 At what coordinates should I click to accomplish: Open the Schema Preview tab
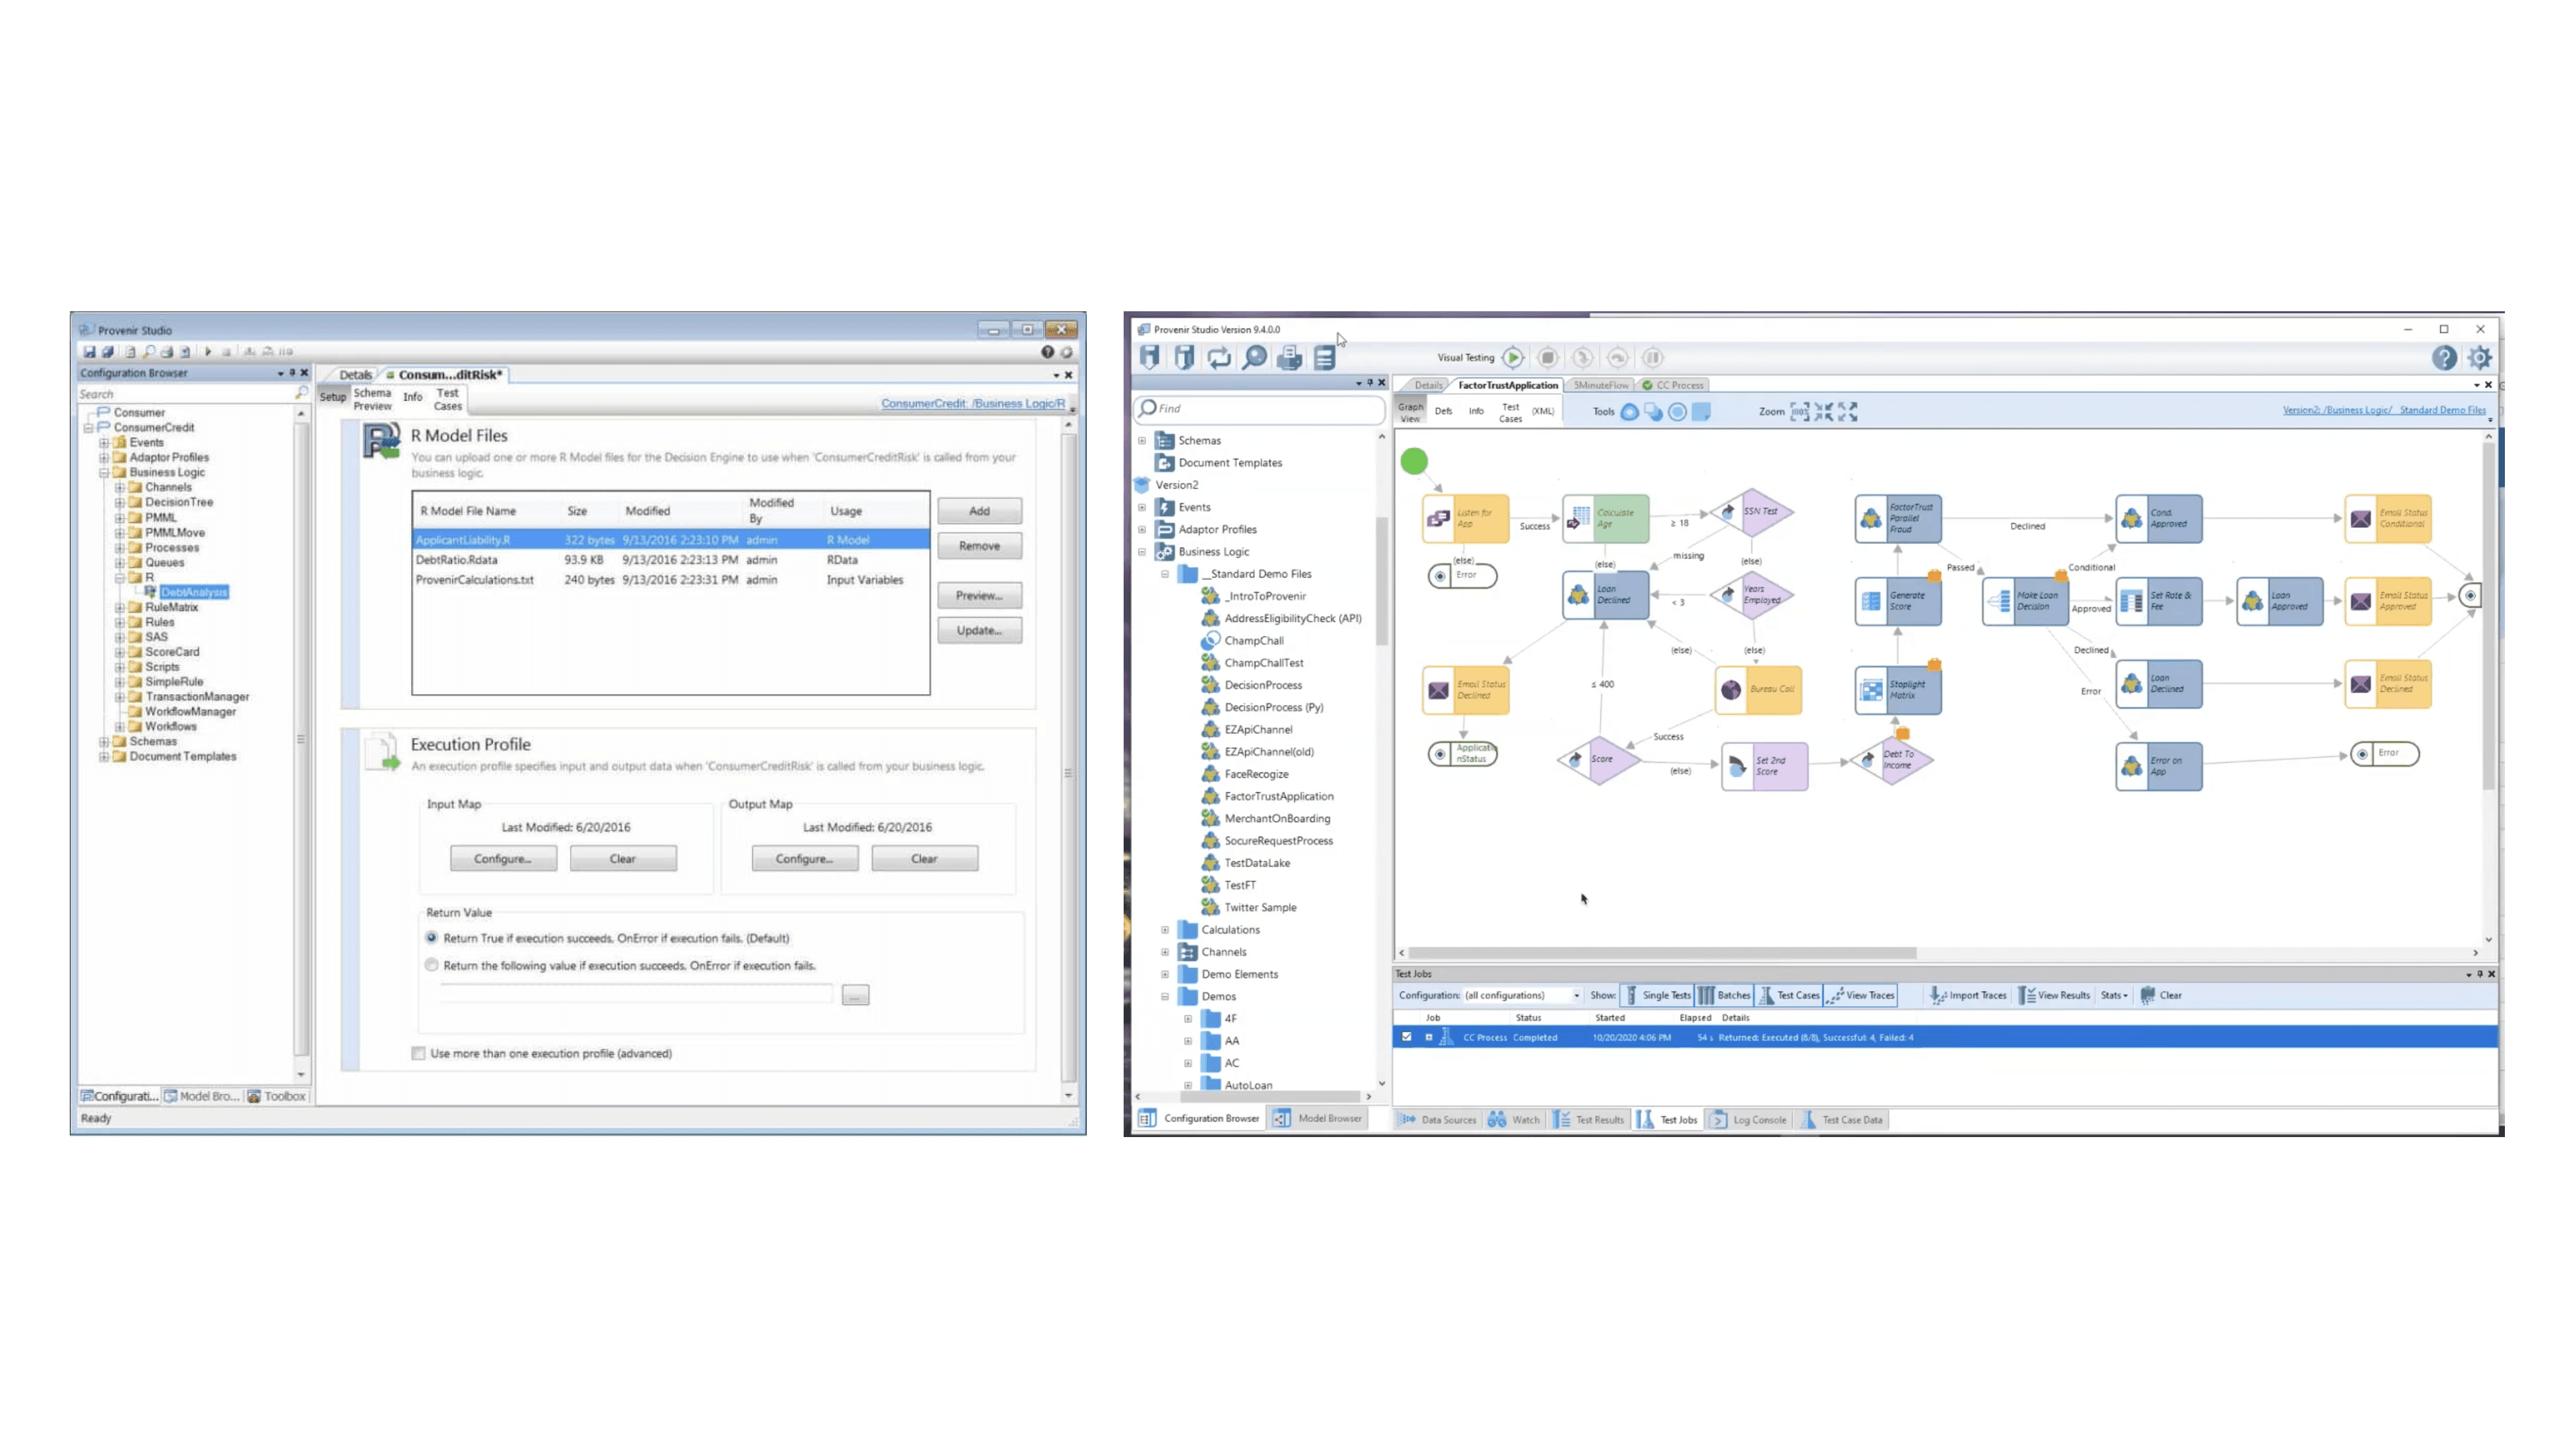click(372, 399)
